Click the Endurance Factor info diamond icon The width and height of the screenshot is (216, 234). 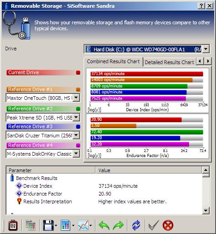19,193
